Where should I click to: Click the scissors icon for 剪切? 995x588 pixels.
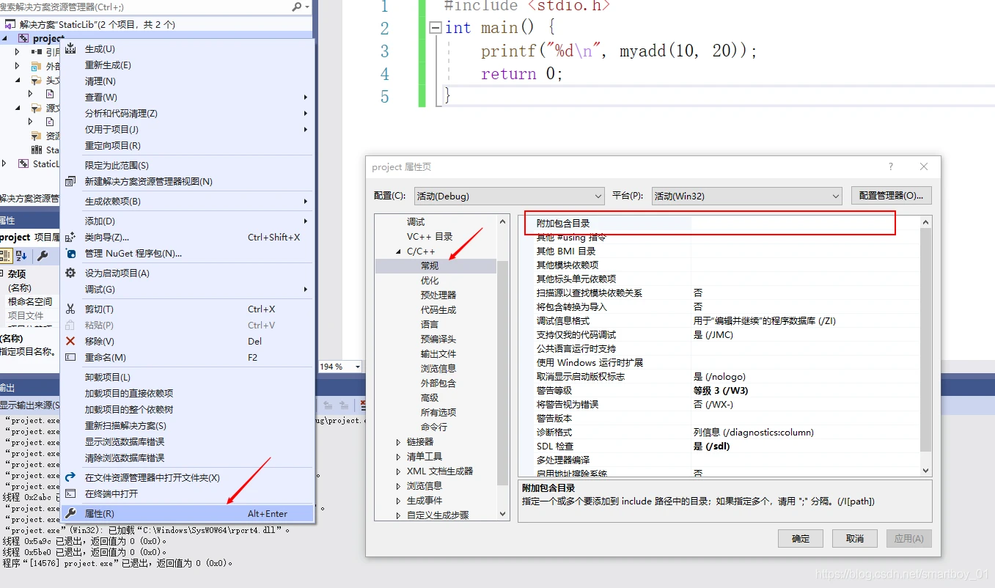tap(70, 309)
